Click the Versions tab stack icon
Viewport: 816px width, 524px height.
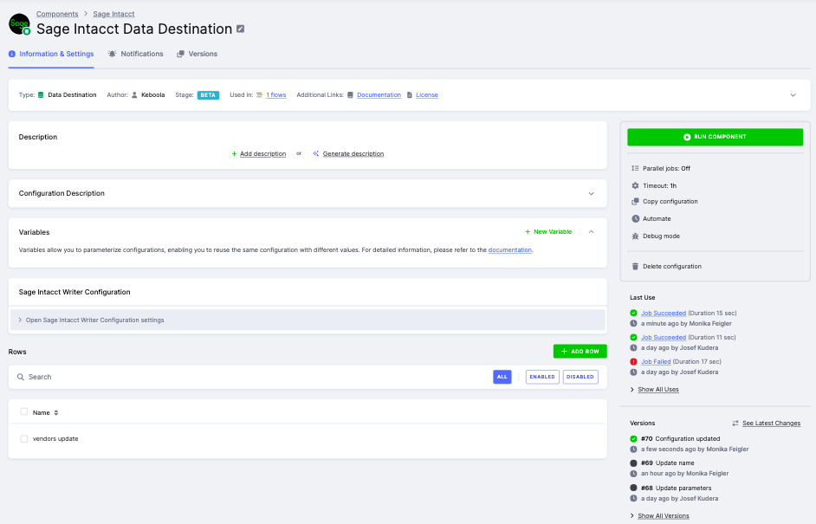(x=180, y=54)
